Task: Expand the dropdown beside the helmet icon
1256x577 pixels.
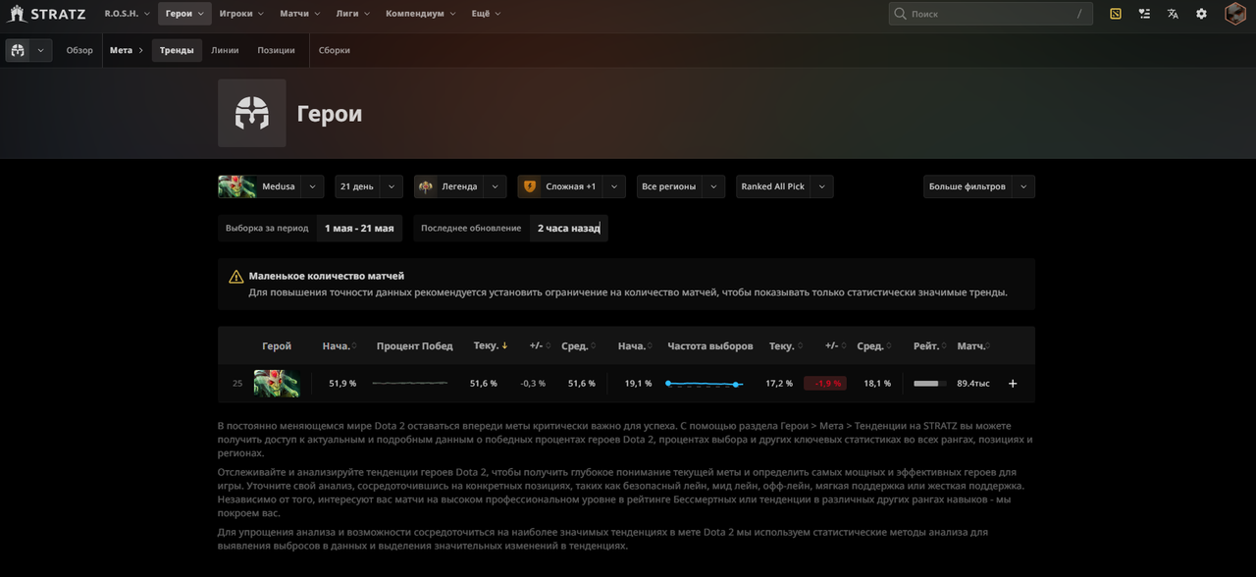Action: [40, 50]
